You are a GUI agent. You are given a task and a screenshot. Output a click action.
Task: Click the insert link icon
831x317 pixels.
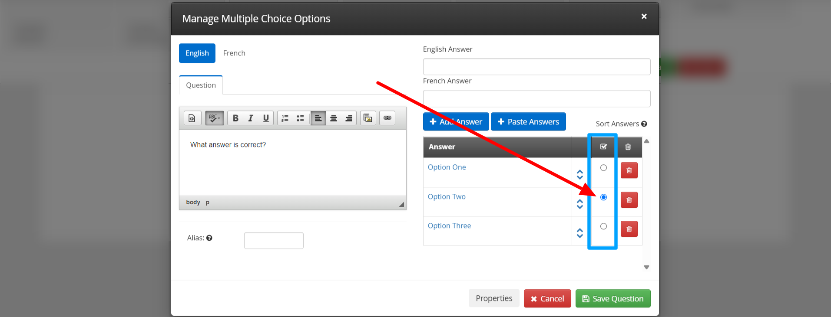point(387,118)
